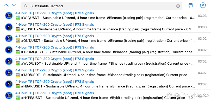Click the photo thumbnail icon in the QNT/USDT result
The height and width of the screenshot is (102, 211).
(18, 40)
